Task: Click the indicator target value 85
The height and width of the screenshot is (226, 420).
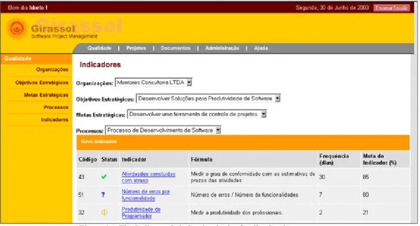Action: click(x=366, y=177)
